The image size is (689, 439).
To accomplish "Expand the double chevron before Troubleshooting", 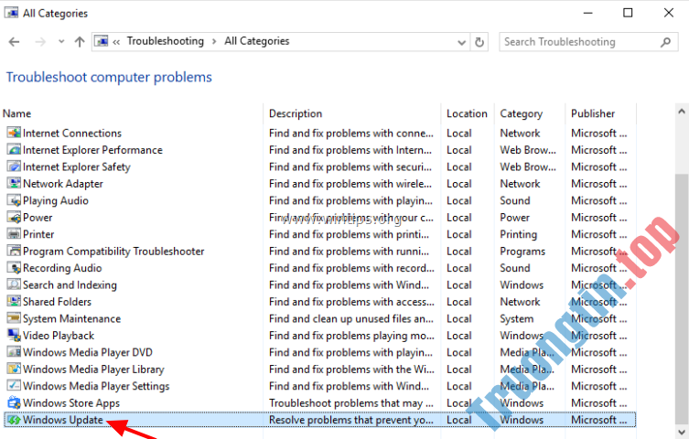I will (116, 42).
